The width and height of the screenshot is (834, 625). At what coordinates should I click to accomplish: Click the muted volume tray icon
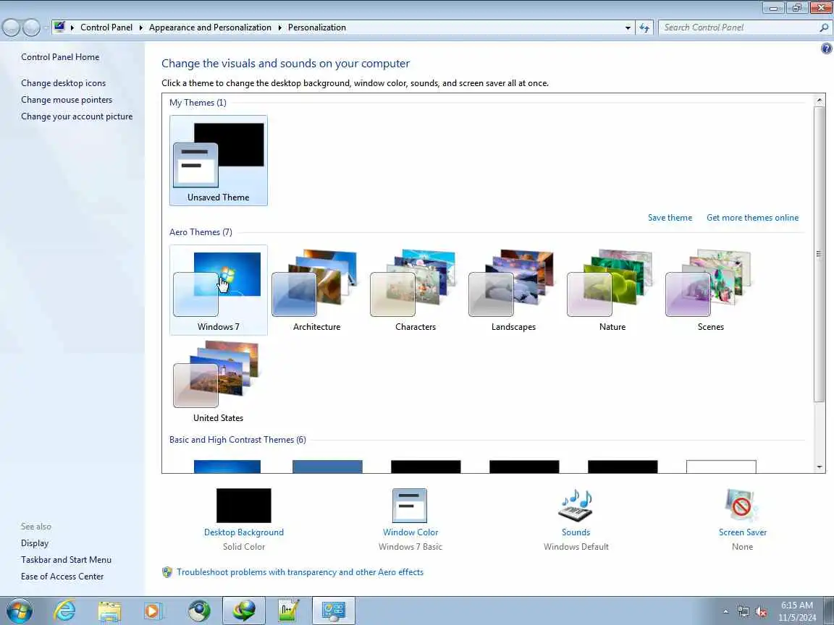(x=761, y=612)
